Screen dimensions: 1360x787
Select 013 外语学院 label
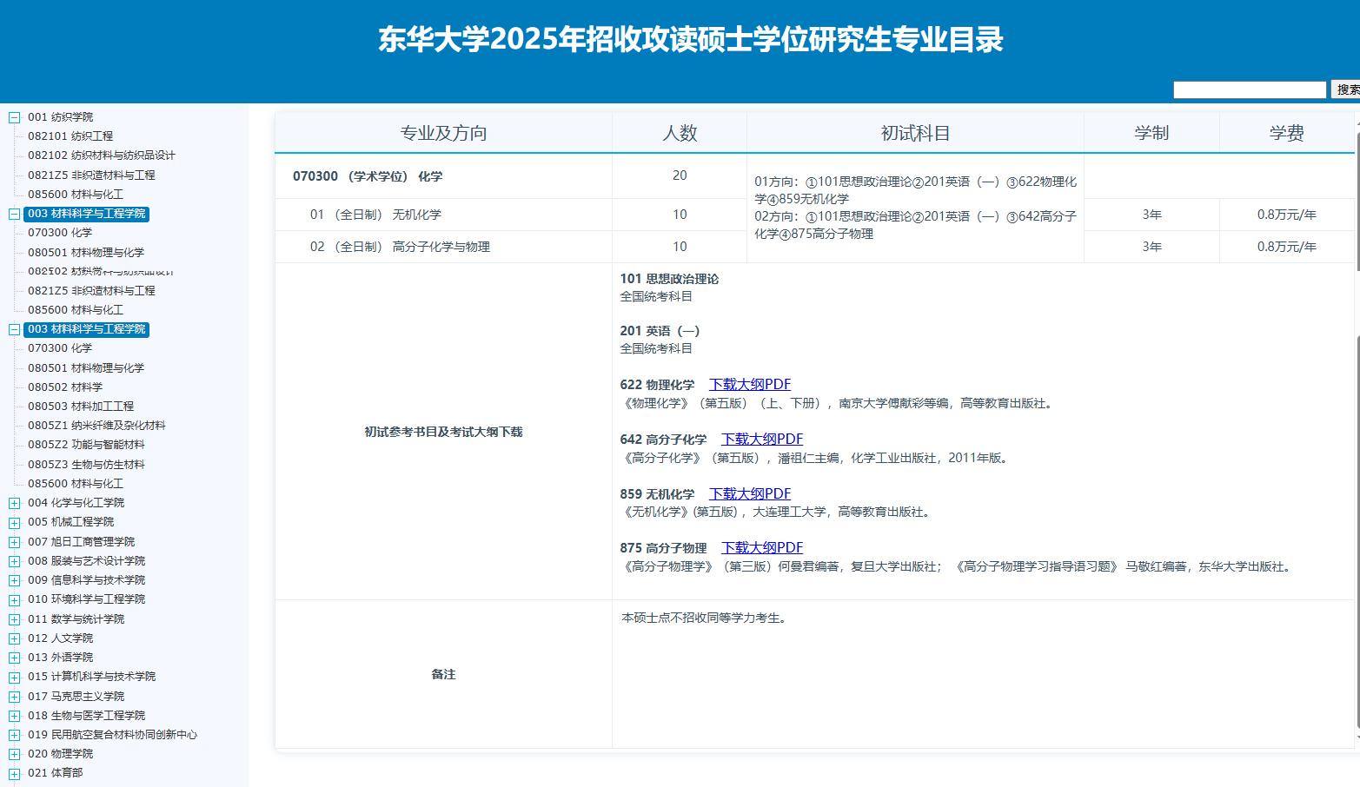click(x=60, y=658)
